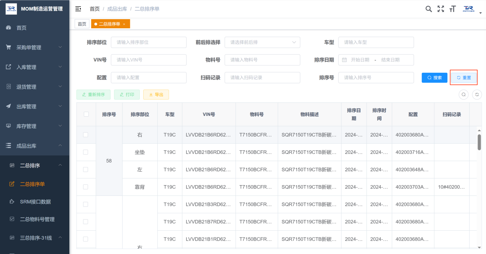Click the table vertical scrollbar thumb
Screen dimensions: 486x254
[479, 142]
